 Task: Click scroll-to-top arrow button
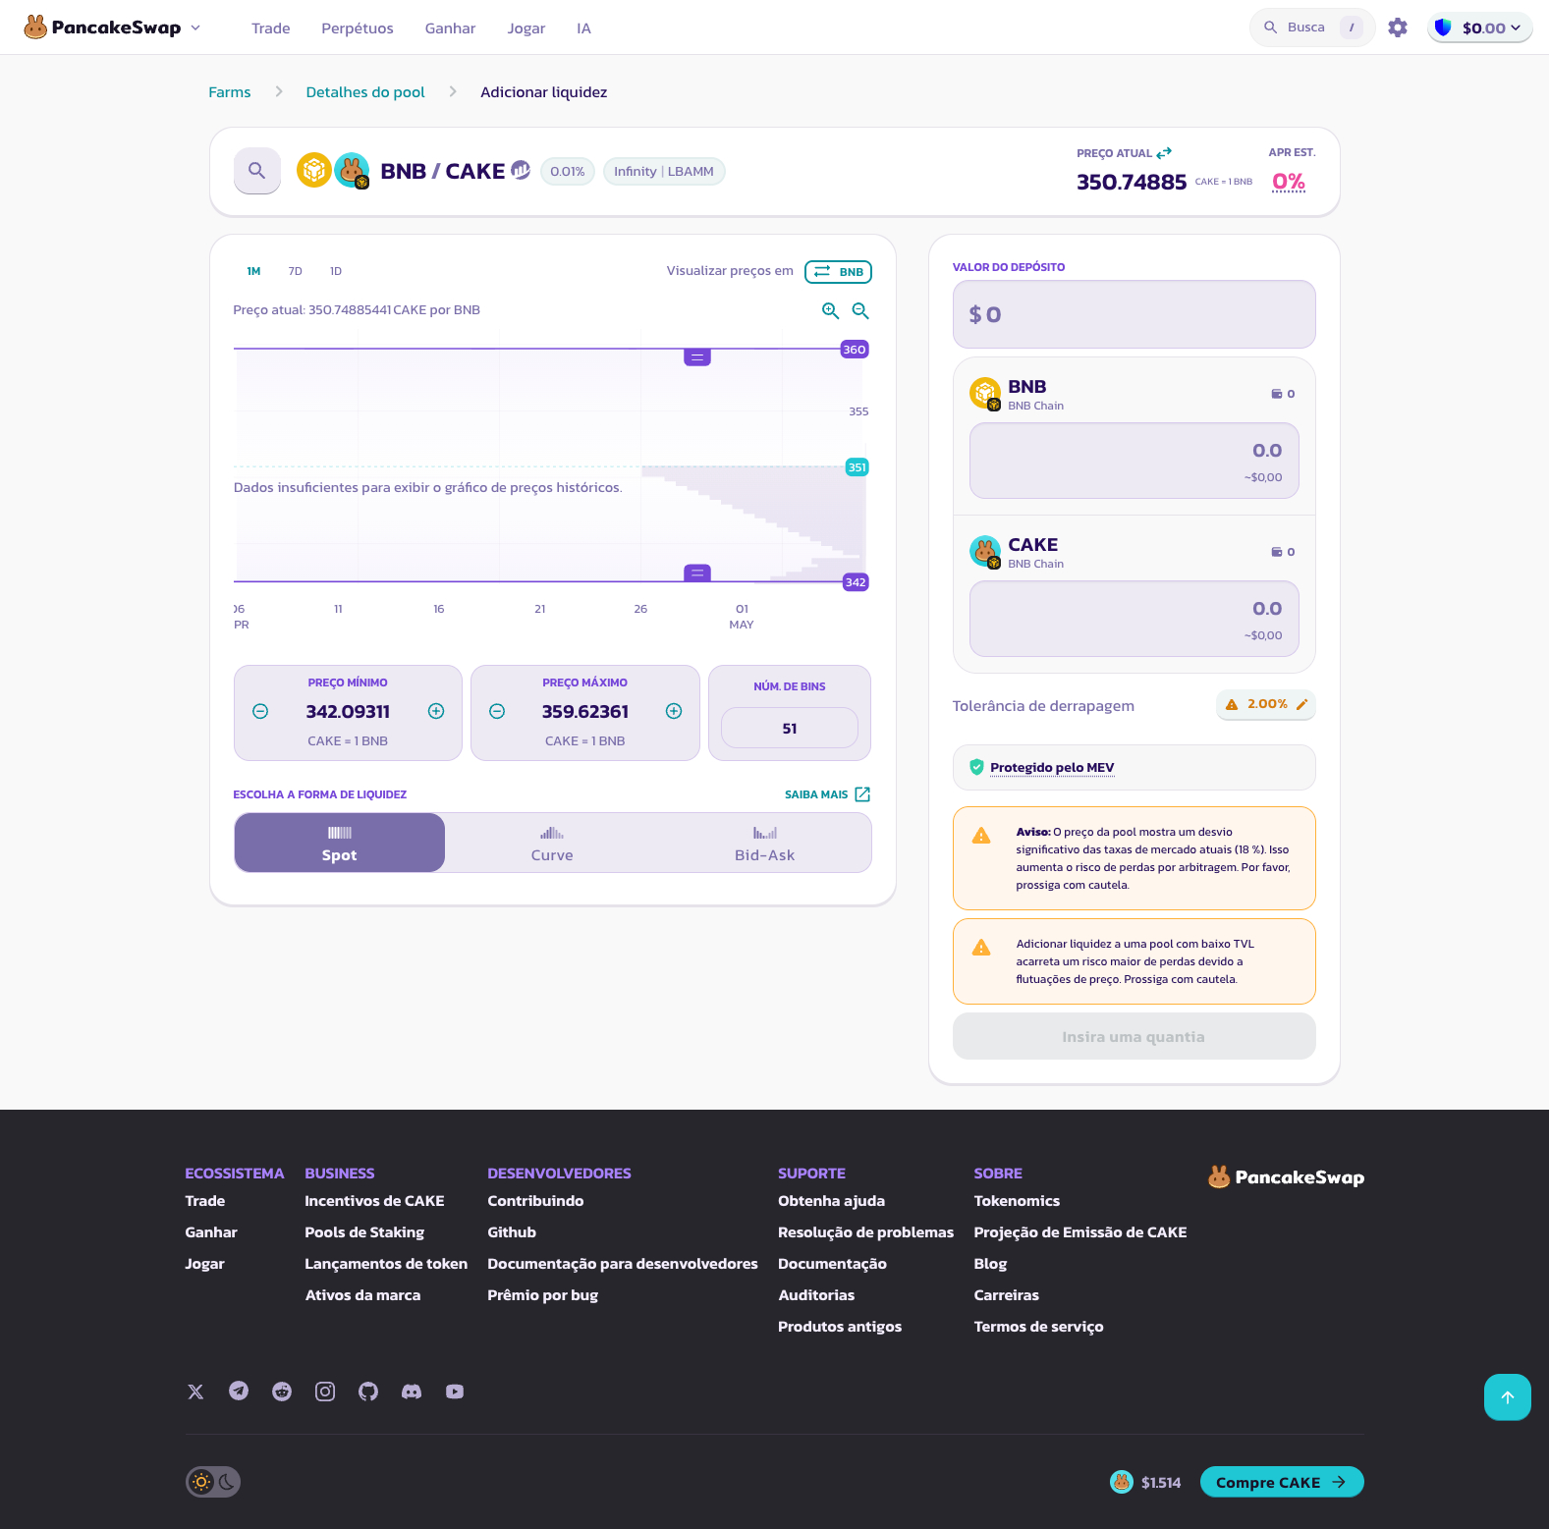coord(1508,1397)
